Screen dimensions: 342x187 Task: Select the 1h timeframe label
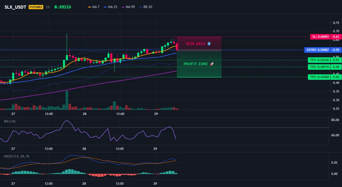tap(48, 7)
